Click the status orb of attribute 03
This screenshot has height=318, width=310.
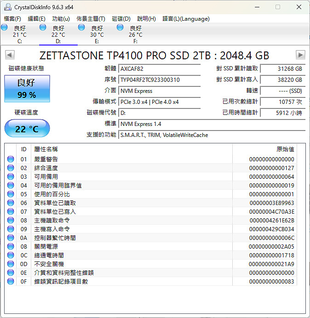pyautogui.click(x=11, y=176)
